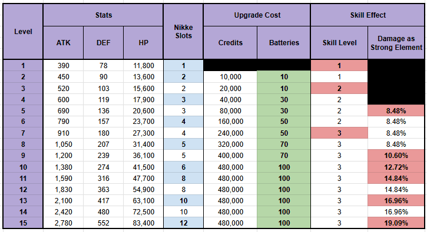Image resolution: width=427 pixels, height=232 pixels.
Task: Select Batteries value 30 in Level 4 row
Action: (x=284, y=100)
